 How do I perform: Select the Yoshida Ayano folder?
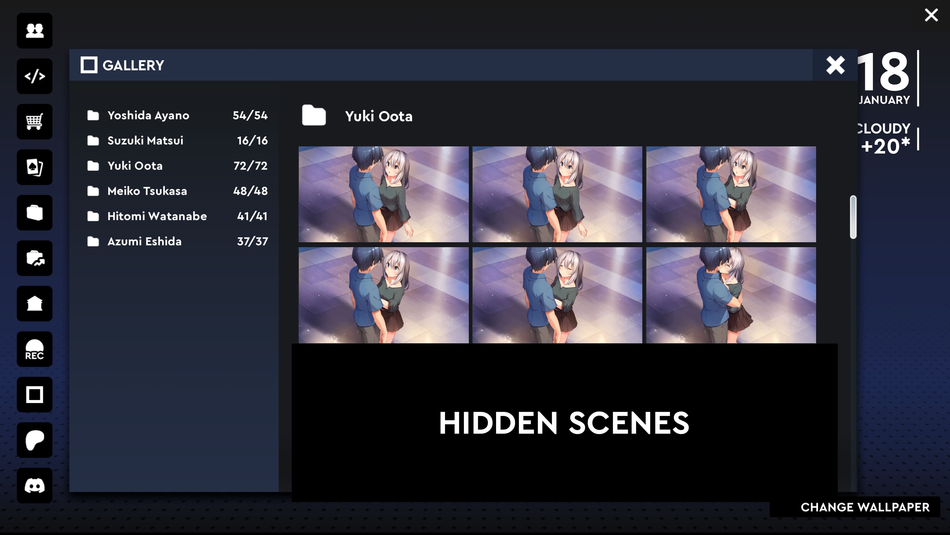coord(148,115)
